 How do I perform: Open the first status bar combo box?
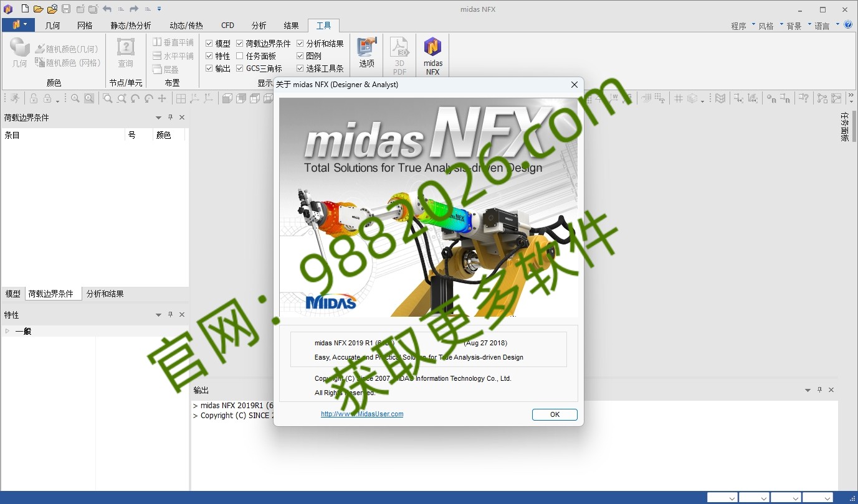(x=723, y=498)
